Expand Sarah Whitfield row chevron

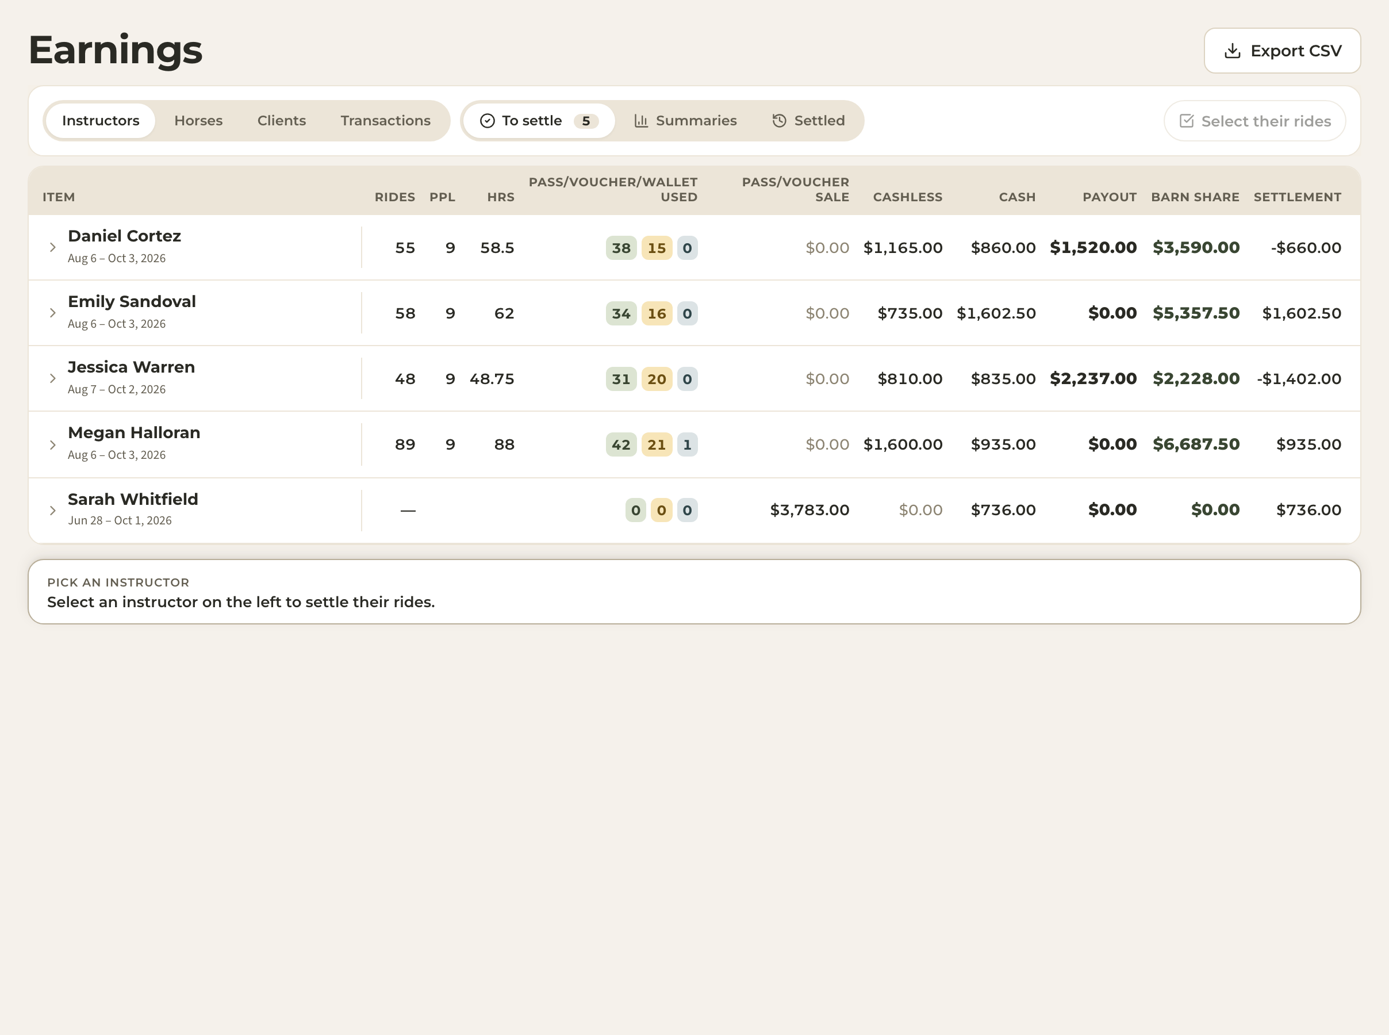[52, 511]
